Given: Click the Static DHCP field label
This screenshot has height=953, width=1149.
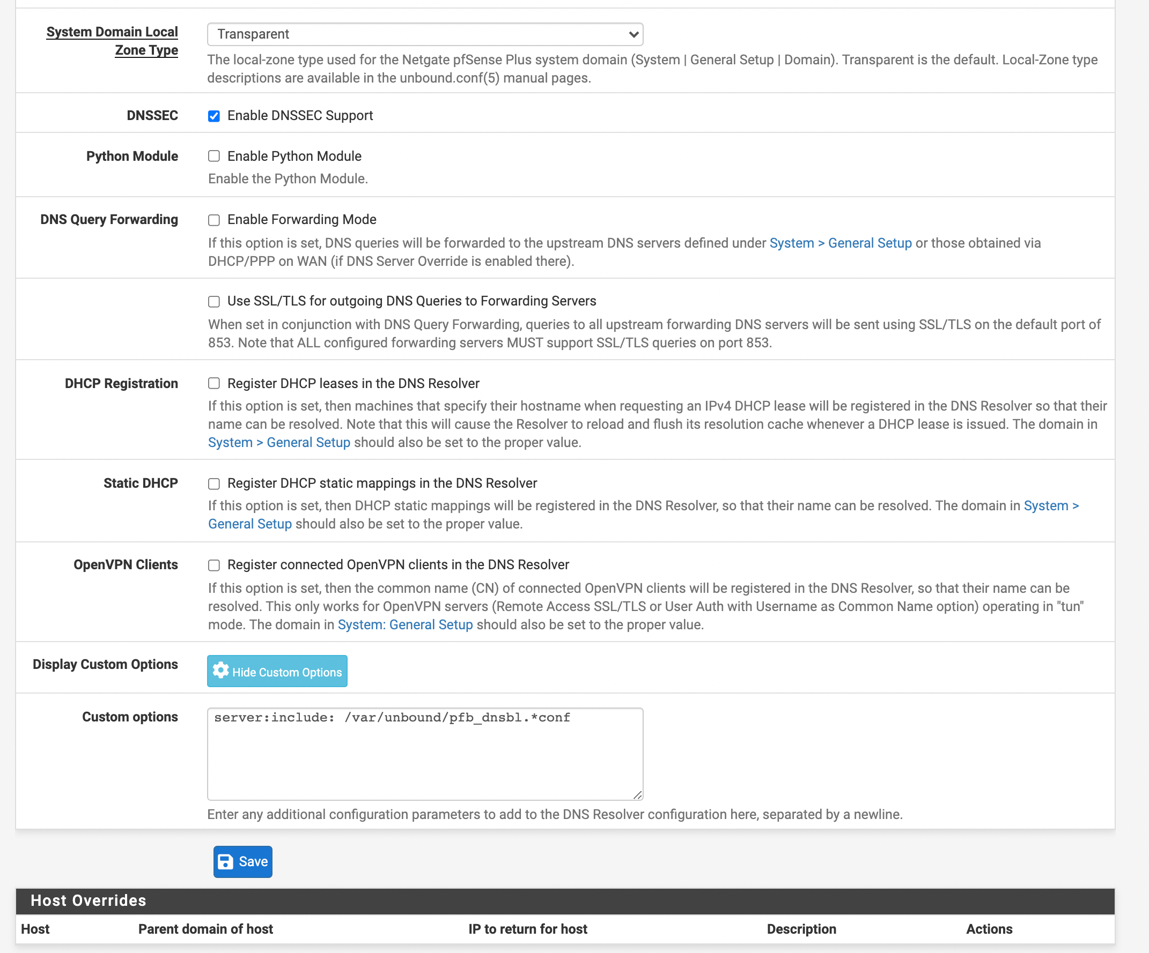Looking at the screenshot, I should (x=141, y=483).
